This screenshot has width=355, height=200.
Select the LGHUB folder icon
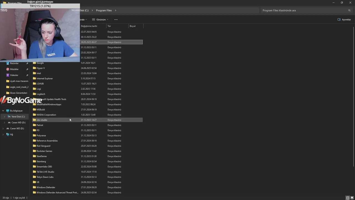pos(34,84)
